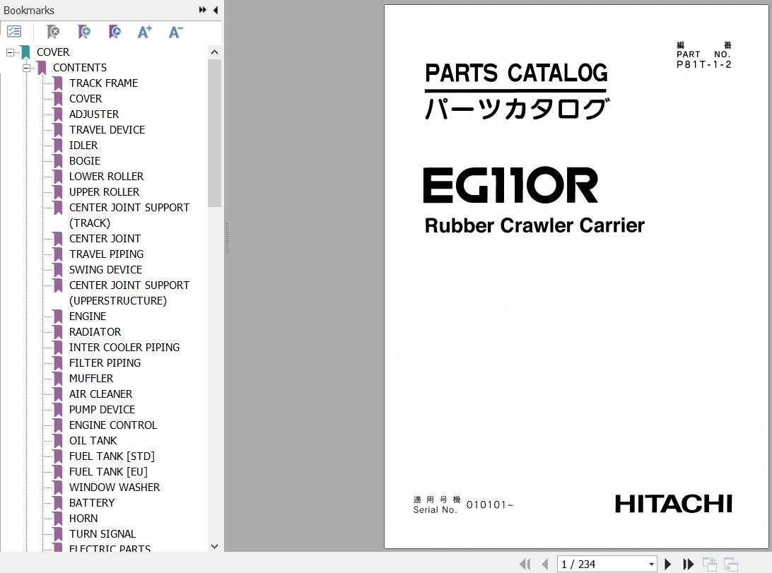The width and height of the screenshot is (772, 573).
Task: Collapse the CONTENTS bookmark node
Action: (26, 68)
